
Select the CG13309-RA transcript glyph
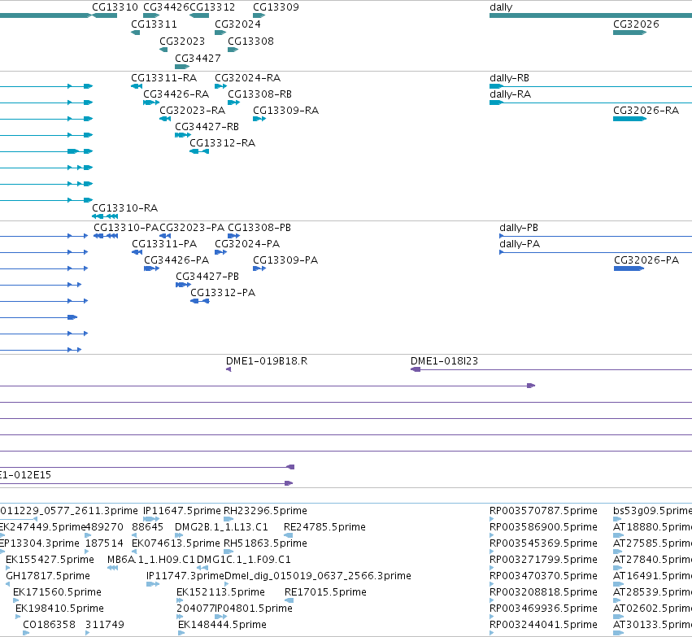pos(259,119)
